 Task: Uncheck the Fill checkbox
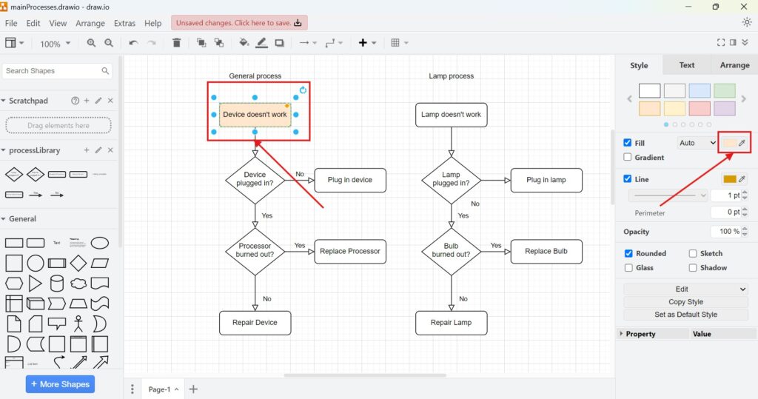(628, 143)
